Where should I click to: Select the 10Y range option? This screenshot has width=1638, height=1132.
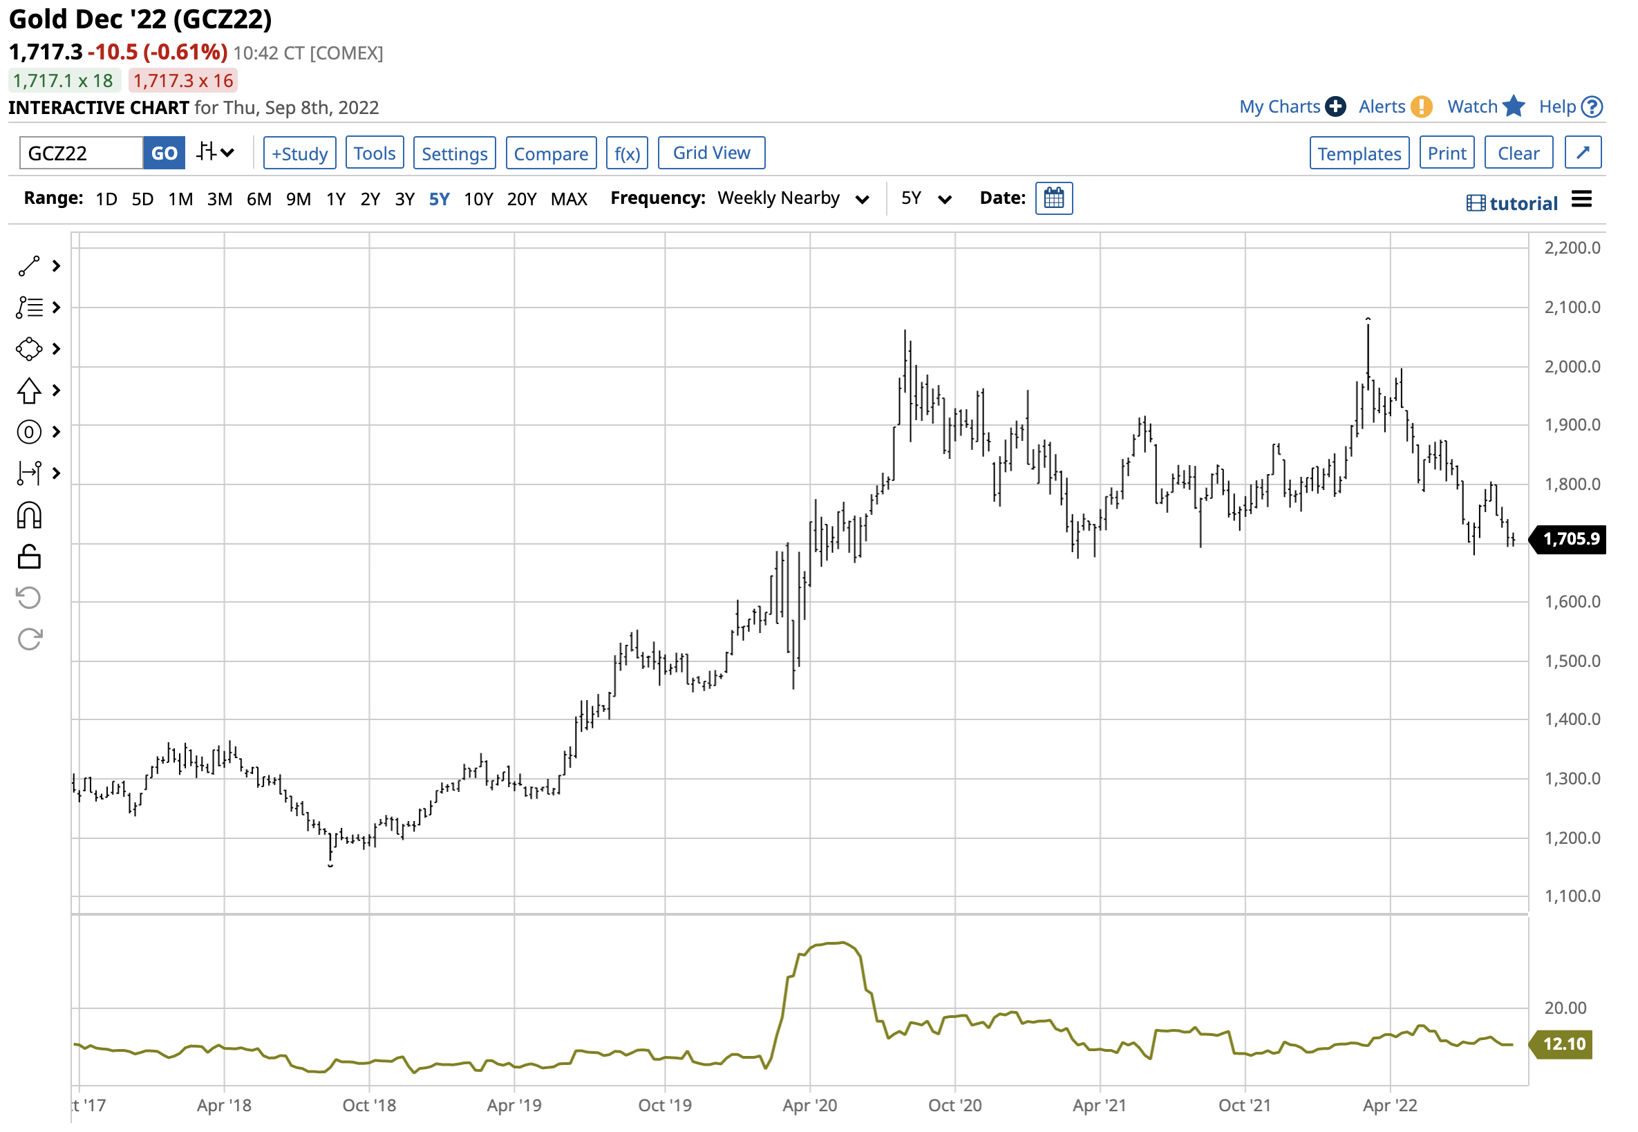tap(478, 199)
